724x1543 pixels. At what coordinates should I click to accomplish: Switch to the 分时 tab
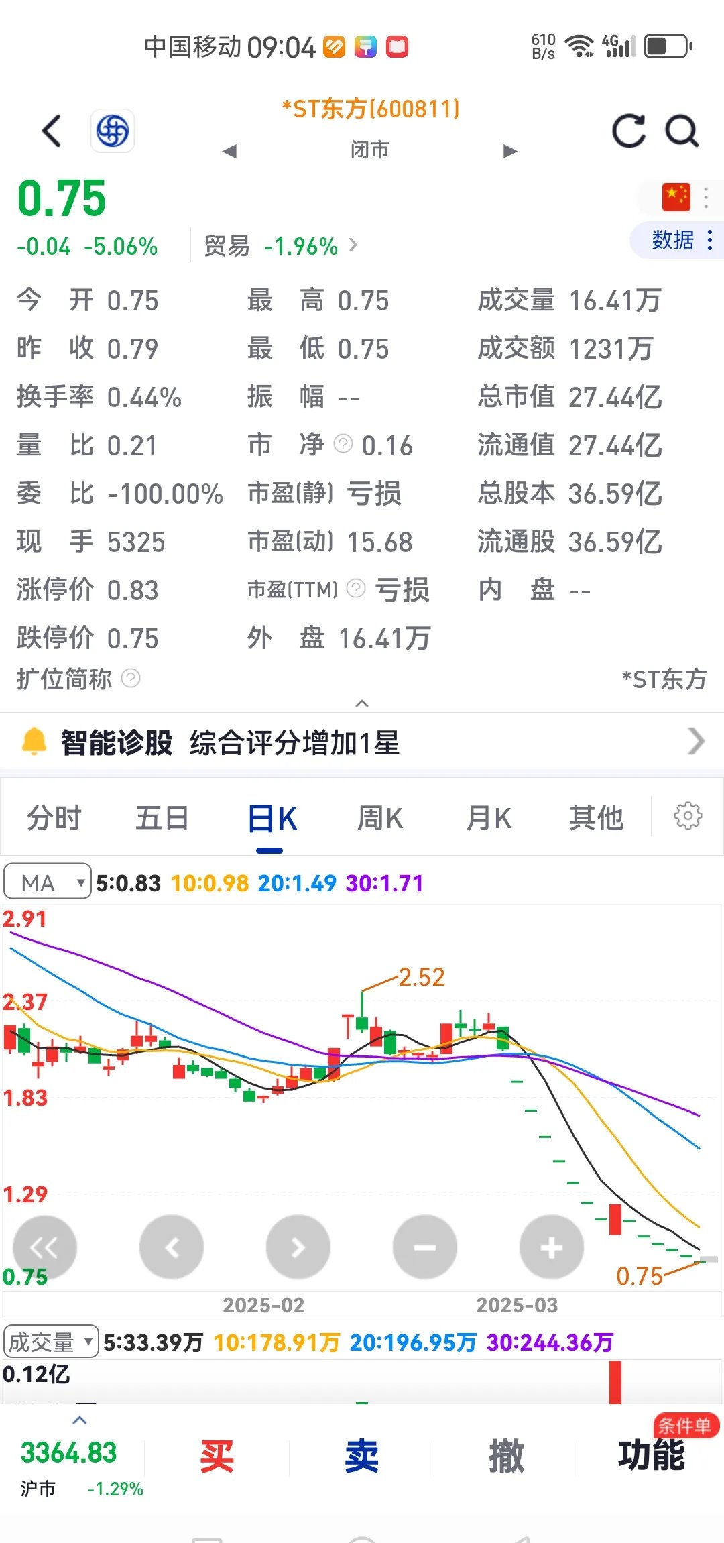tap(54, 818)
